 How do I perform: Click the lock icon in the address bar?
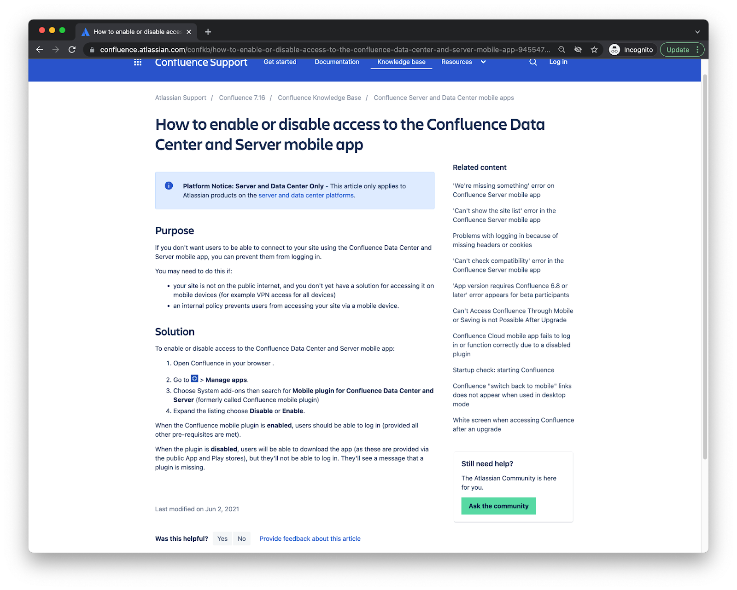point(92,50)
